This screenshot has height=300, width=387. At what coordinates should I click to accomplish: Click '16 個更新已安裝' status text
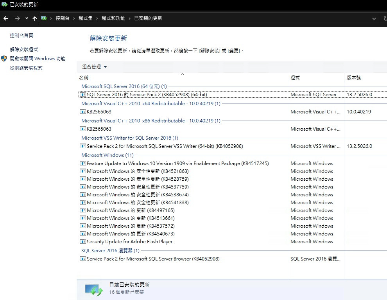[x=126, y=292]
